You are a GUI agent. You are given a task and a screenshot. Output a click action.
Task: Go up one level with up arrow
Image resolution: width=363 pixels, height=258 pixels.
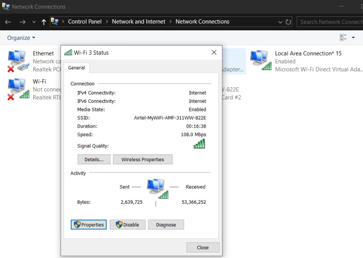[44, 22]
